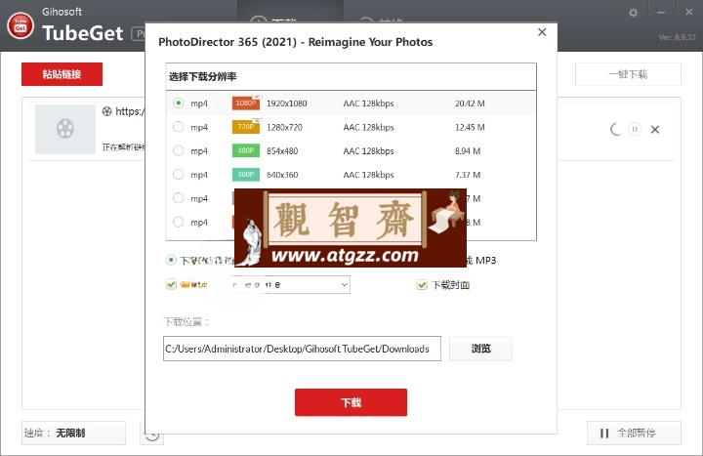Click the 1080P orange quality badge
The width and height of the screenshot is (703, 456).
click(246, 103)
